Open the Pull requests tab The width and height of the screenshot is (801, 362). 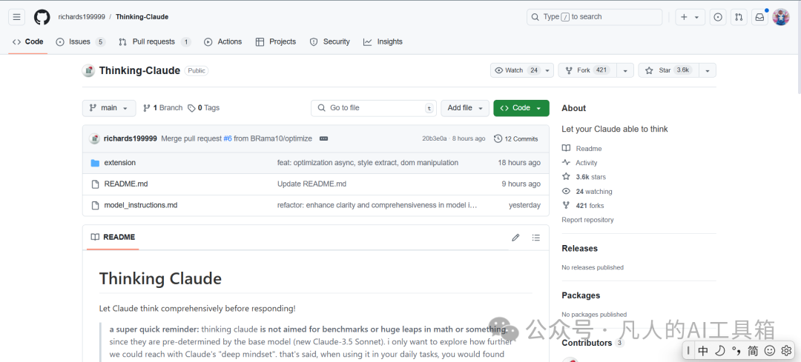154,41
